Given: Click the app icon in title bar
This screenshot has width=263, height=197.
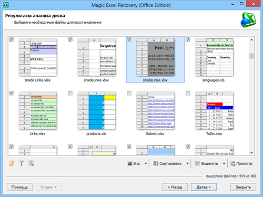Looking at the screenshot, I should point(6,5).
